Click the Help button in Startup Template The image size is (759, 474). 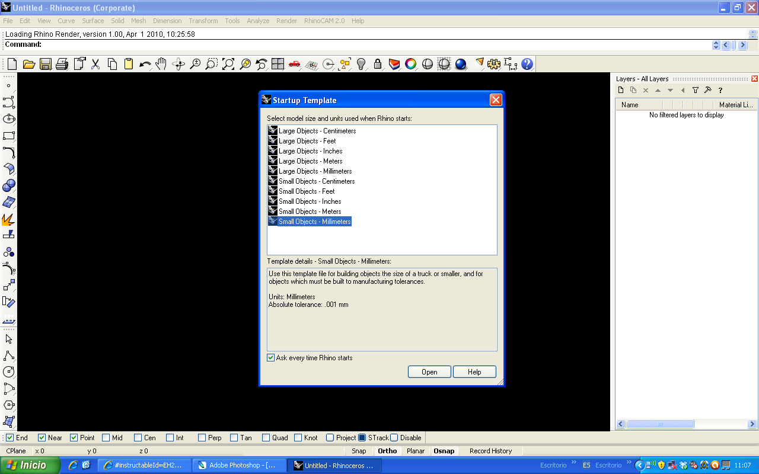pyautogui.click(x=474, y=372)
